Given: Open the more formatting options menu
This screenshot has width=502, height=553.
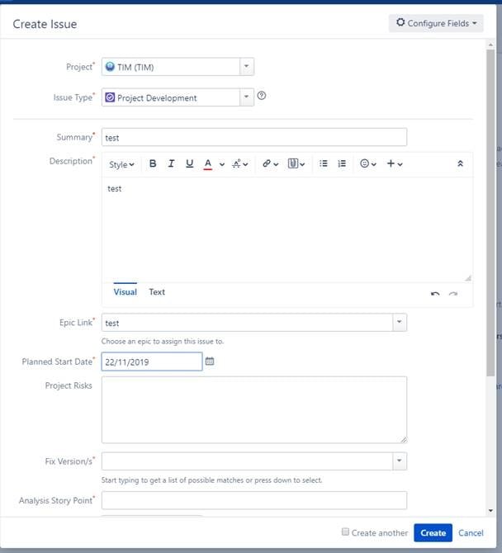Looking at the screenshot, I should 240,164.
